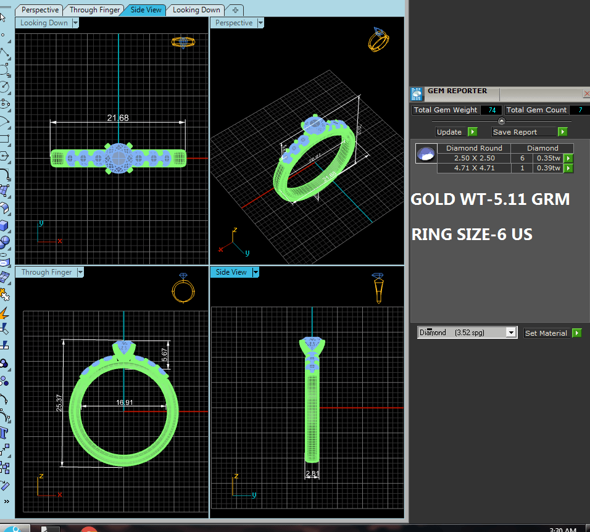Viewport: 590px width, 532px height.
Task: Click the bottom rotate/orient tool icon
Action: (x=4, y=485)
